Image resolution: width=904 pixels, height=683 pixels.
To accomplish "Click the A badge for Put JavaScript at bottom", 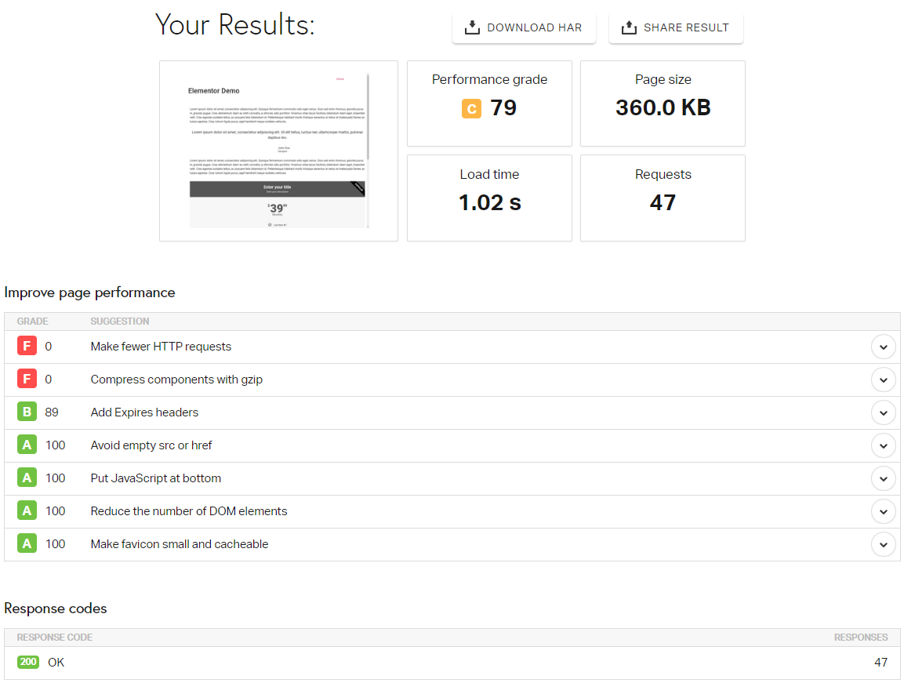I will [x=27, y=478].
